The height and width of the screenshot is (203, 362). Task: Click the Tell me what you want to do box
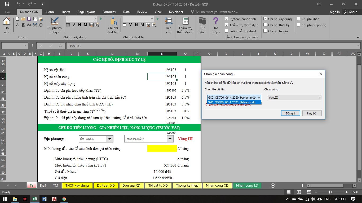coord(214,12)
